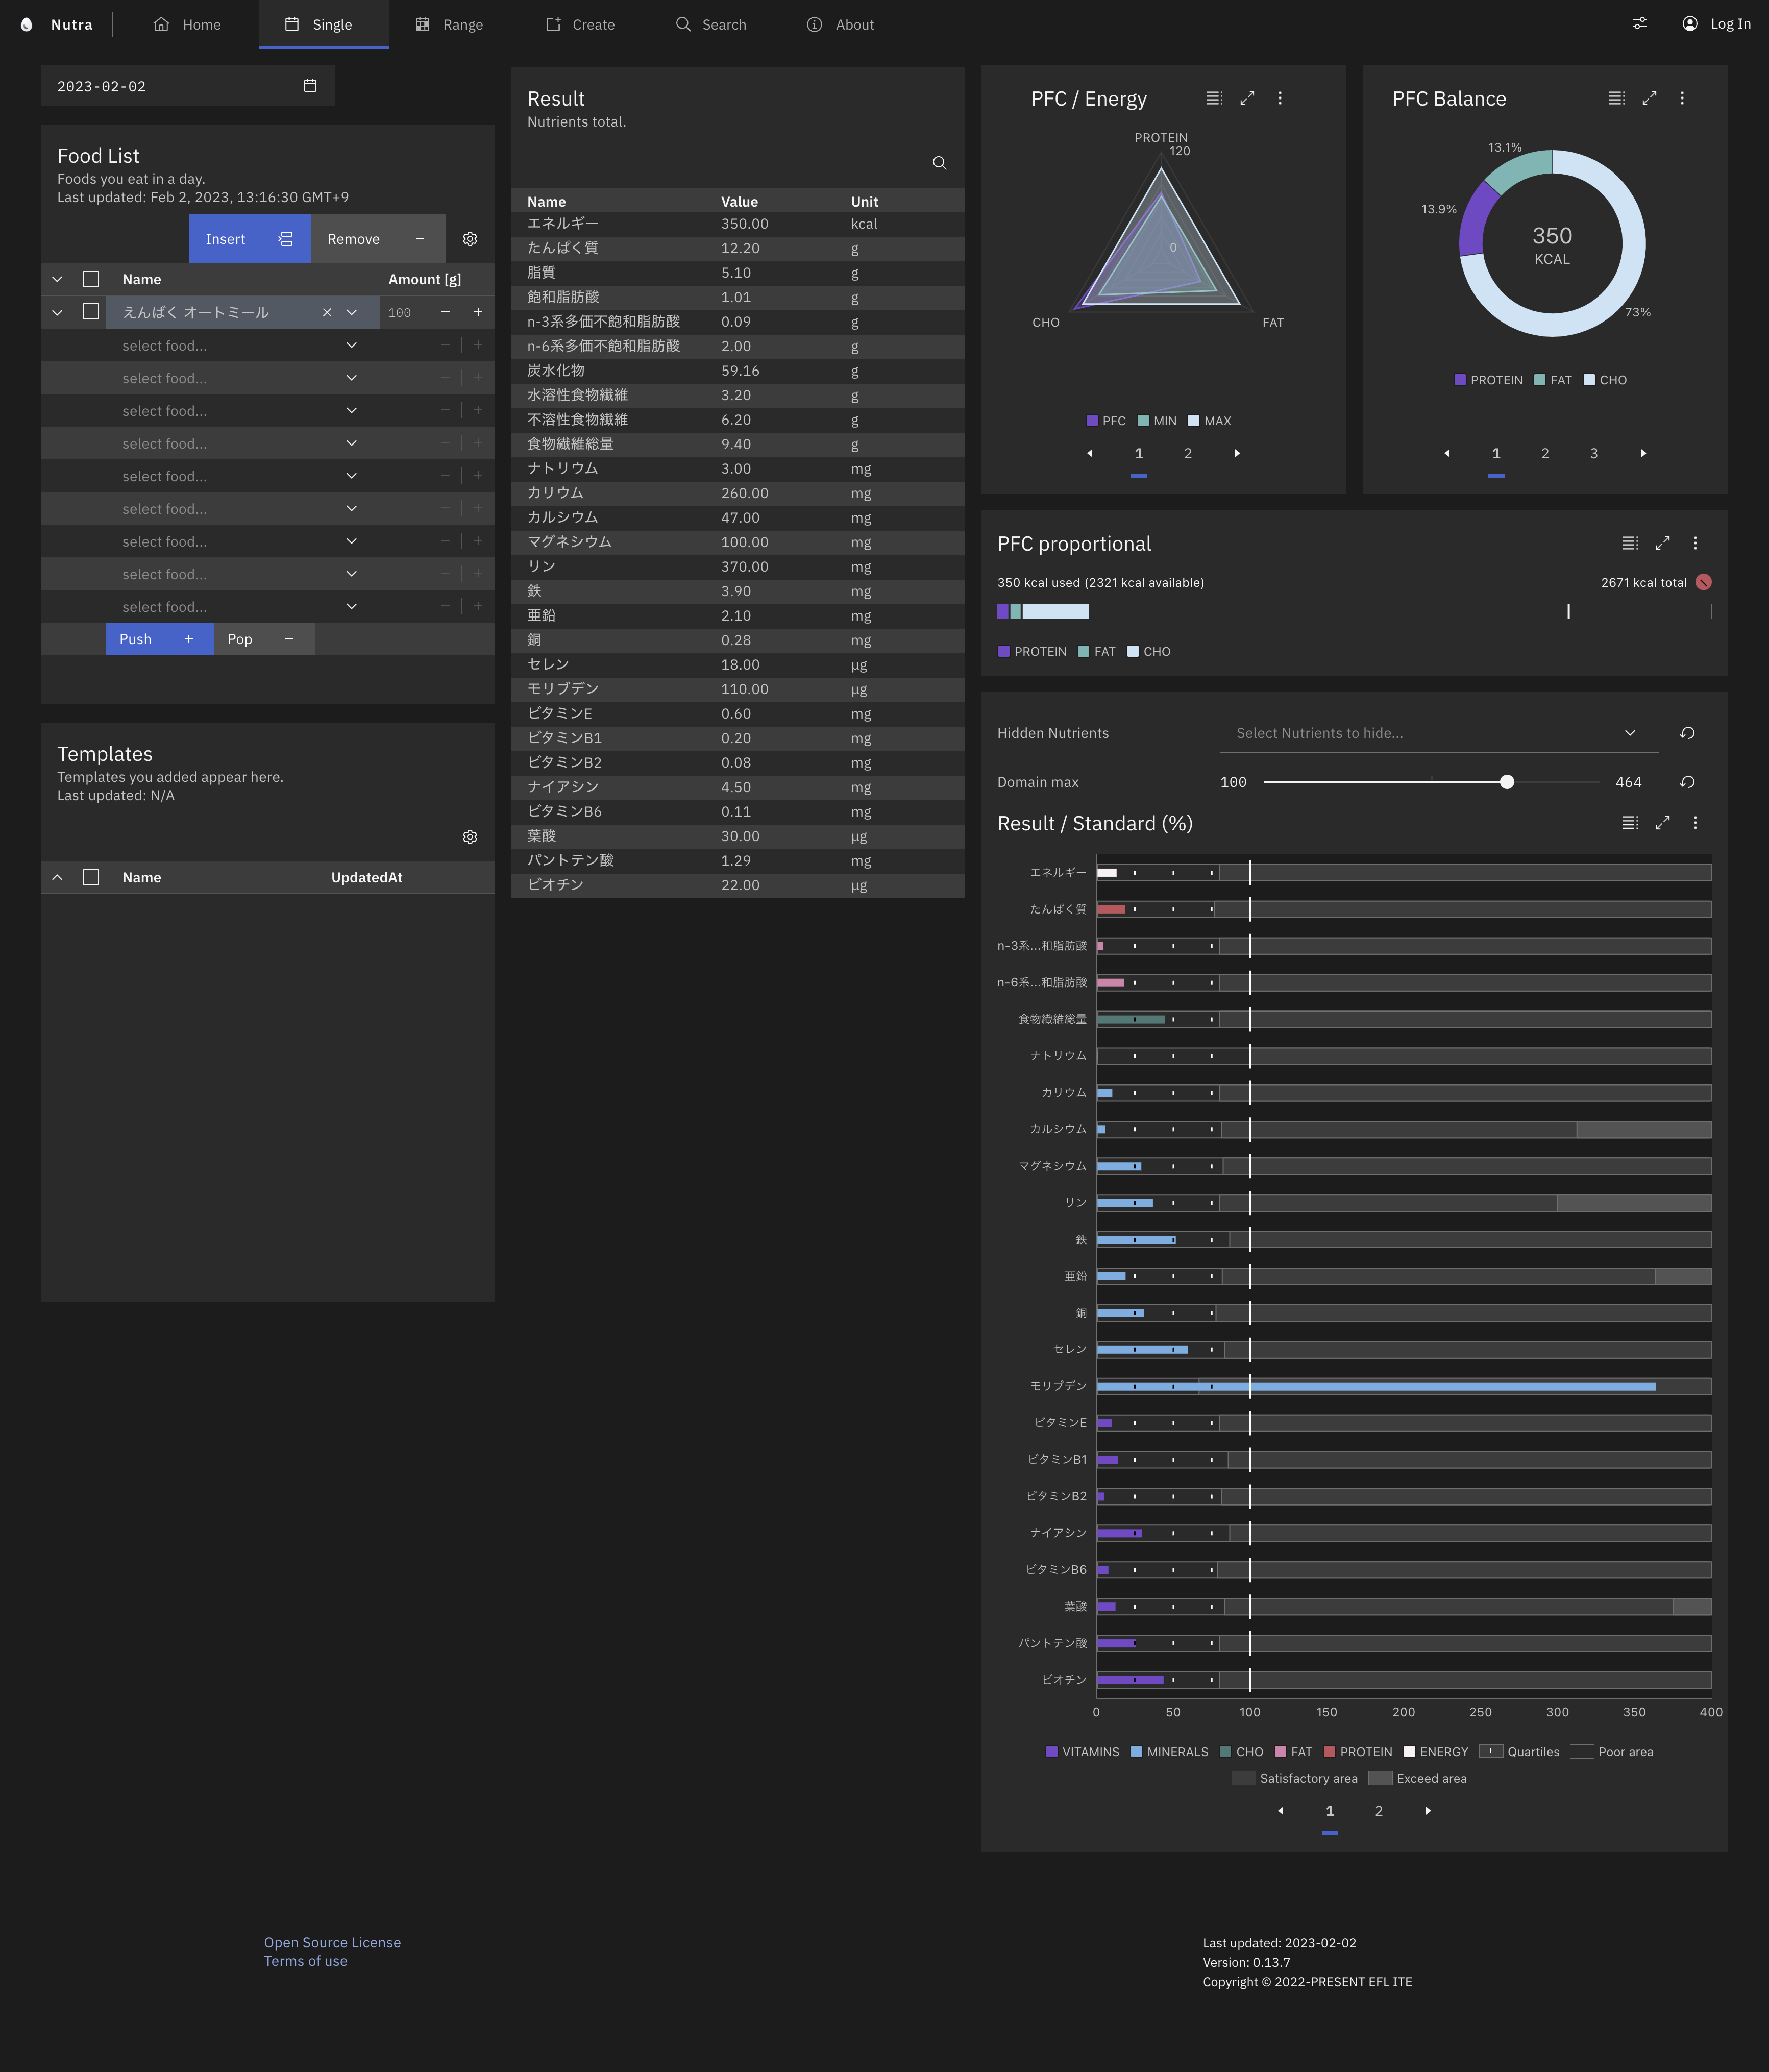Click the Result table search icon

[x=939, y=163]
